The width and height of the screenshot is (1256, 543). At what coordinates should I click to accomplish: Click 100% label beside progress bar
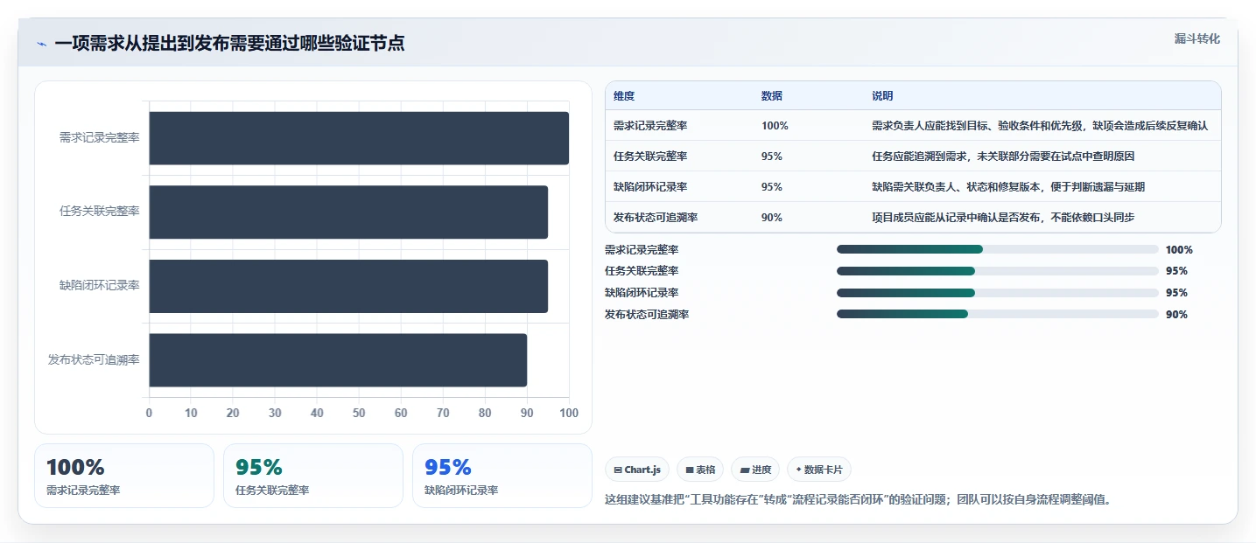coord(1179,249)
